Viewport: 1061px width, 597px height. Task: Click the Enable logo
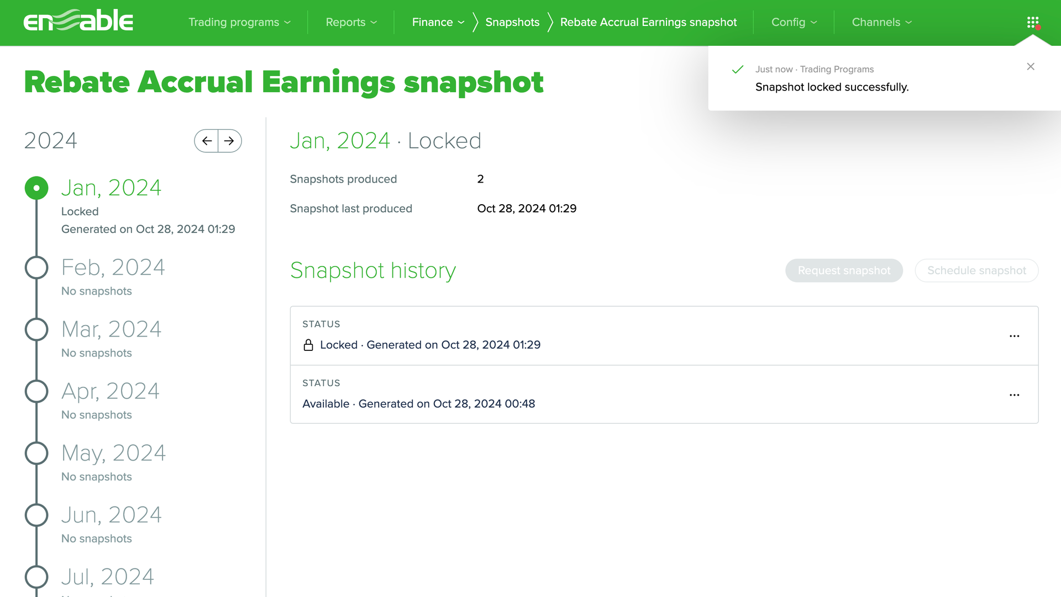click(x=78, y=21)
